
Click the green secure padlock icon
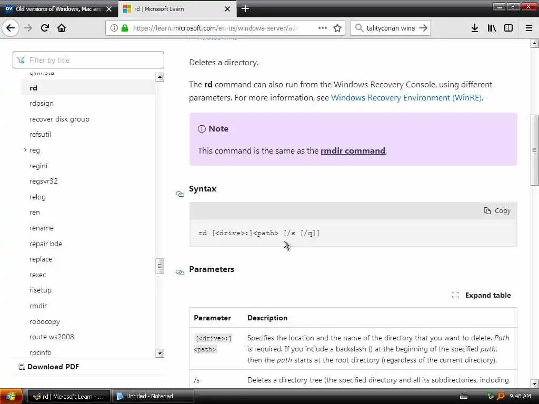[x=125, y=28]
